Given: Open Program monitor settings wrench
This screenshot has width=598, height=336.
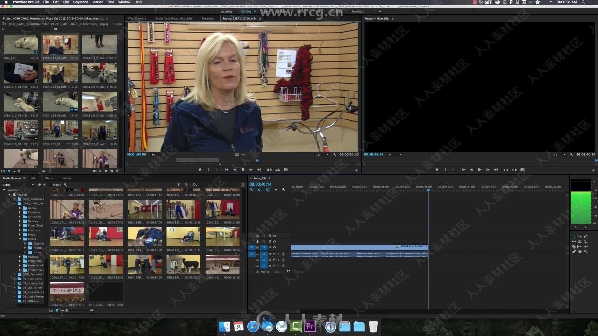Looking at the screenshot, I should tap(571, 154).
